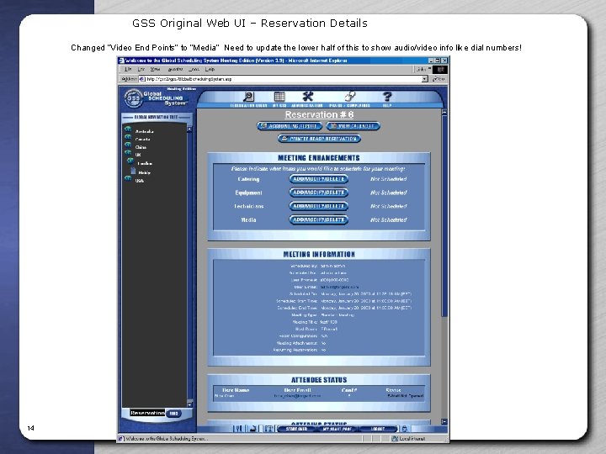Click main content scroll down arrow
This screenshot has height=454, width=606.
(444, 422)
